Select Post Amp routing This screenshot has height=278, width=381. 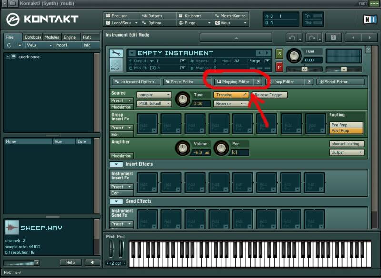coord(346,131)
